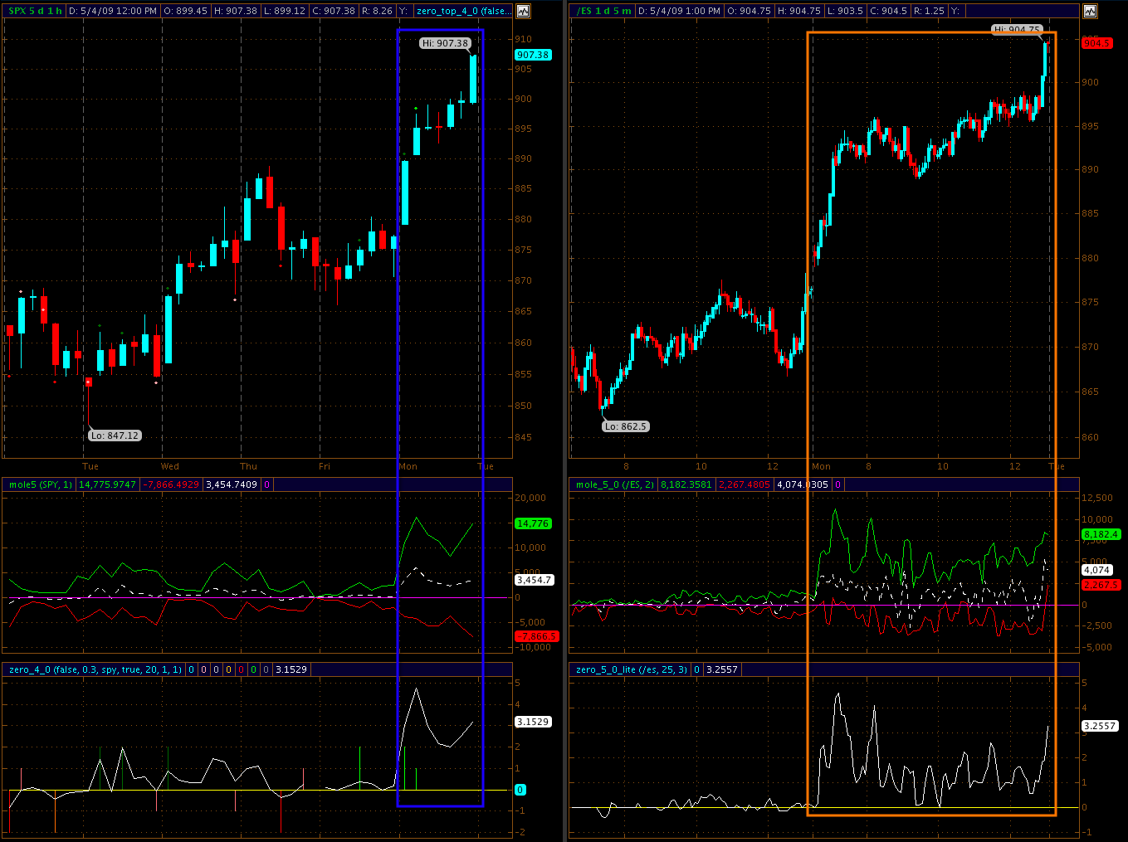Click the Lo: 847.12 marker bubble
Image resolution: width=1128 pixels, height=842 pixels.
[115, 436]
